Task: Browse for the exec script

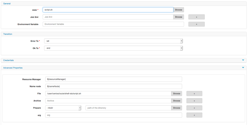Action: click(179, 10)
